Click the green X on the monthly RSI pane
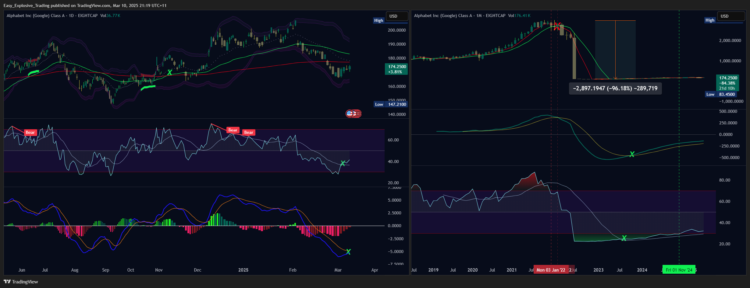Image resolution: width=750 pixels, height=288 pixels. click(624, 238)
